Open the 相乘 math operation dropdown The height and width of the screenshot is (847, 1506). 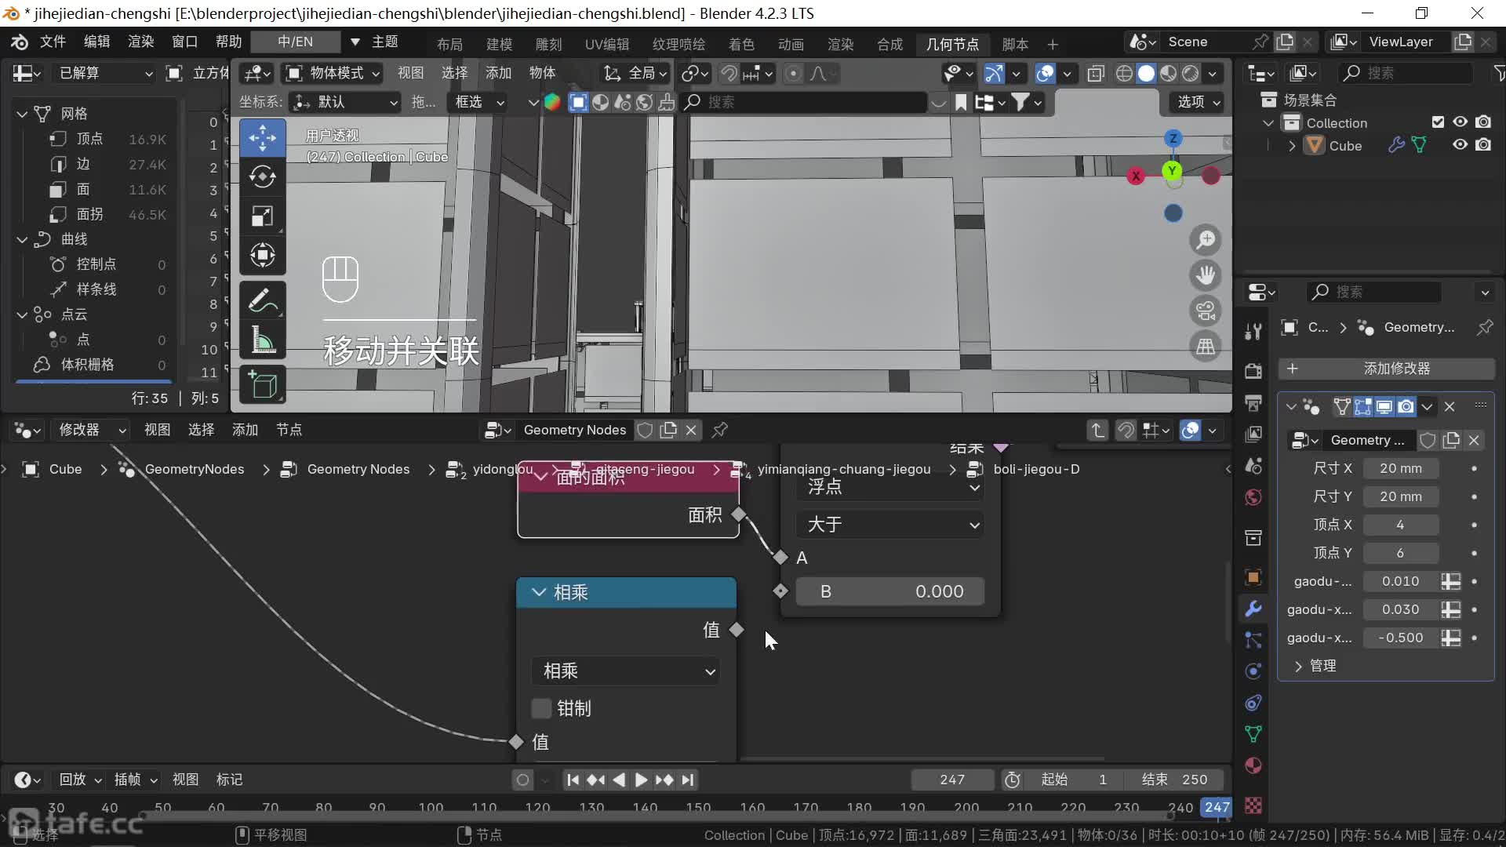click(627, 671)
